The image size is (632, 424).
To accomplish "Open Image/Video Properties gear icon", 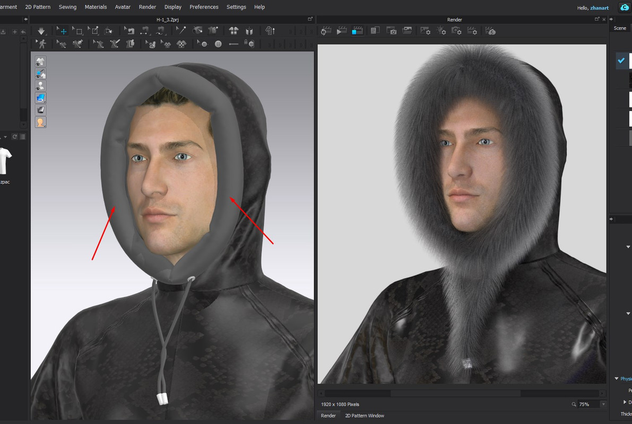I will click(x=425, y=31).
